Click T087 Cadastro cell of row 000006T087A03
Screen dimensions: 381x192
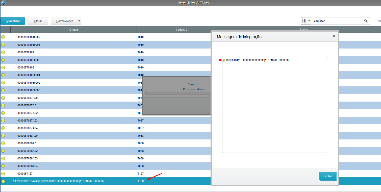141,121
